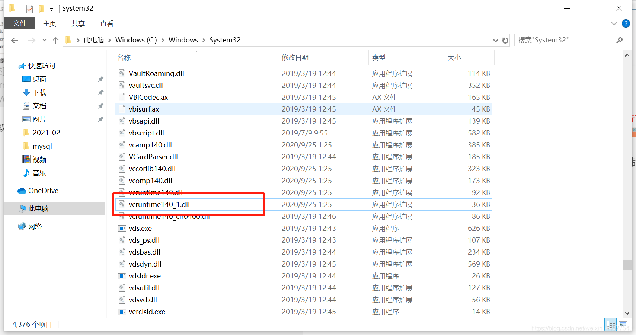Click the vdsldr.exe application icon

click(x=122, y=276)
